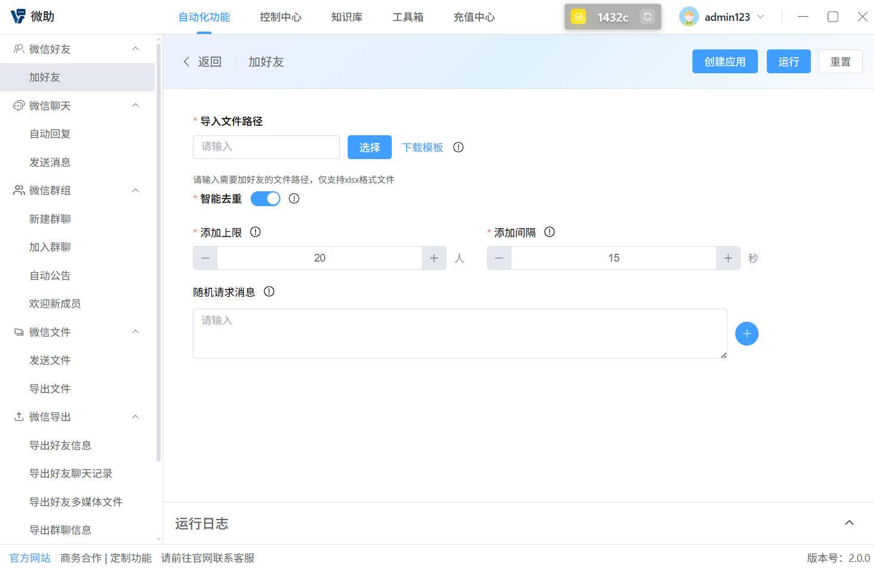Click the yellow coin balance icon
The image size is (874, 569).
(x=578, y=17)
